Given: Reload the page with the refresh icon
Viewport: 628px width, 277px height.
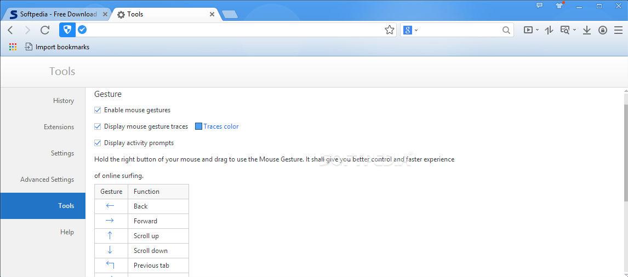Looking at the screenshot, I should 45,30.
